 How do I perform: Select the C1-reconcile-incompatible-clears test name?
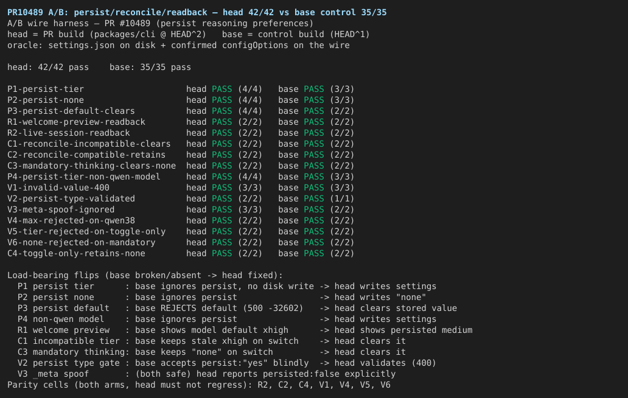(89, 144)
